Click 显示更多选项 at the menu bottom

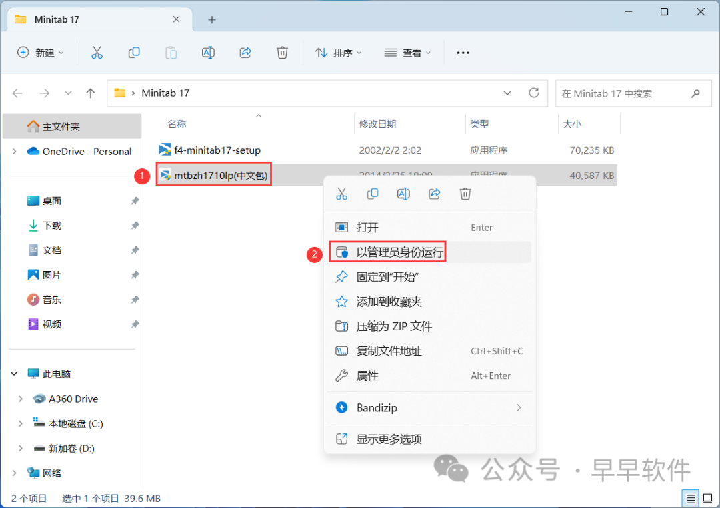389,439
